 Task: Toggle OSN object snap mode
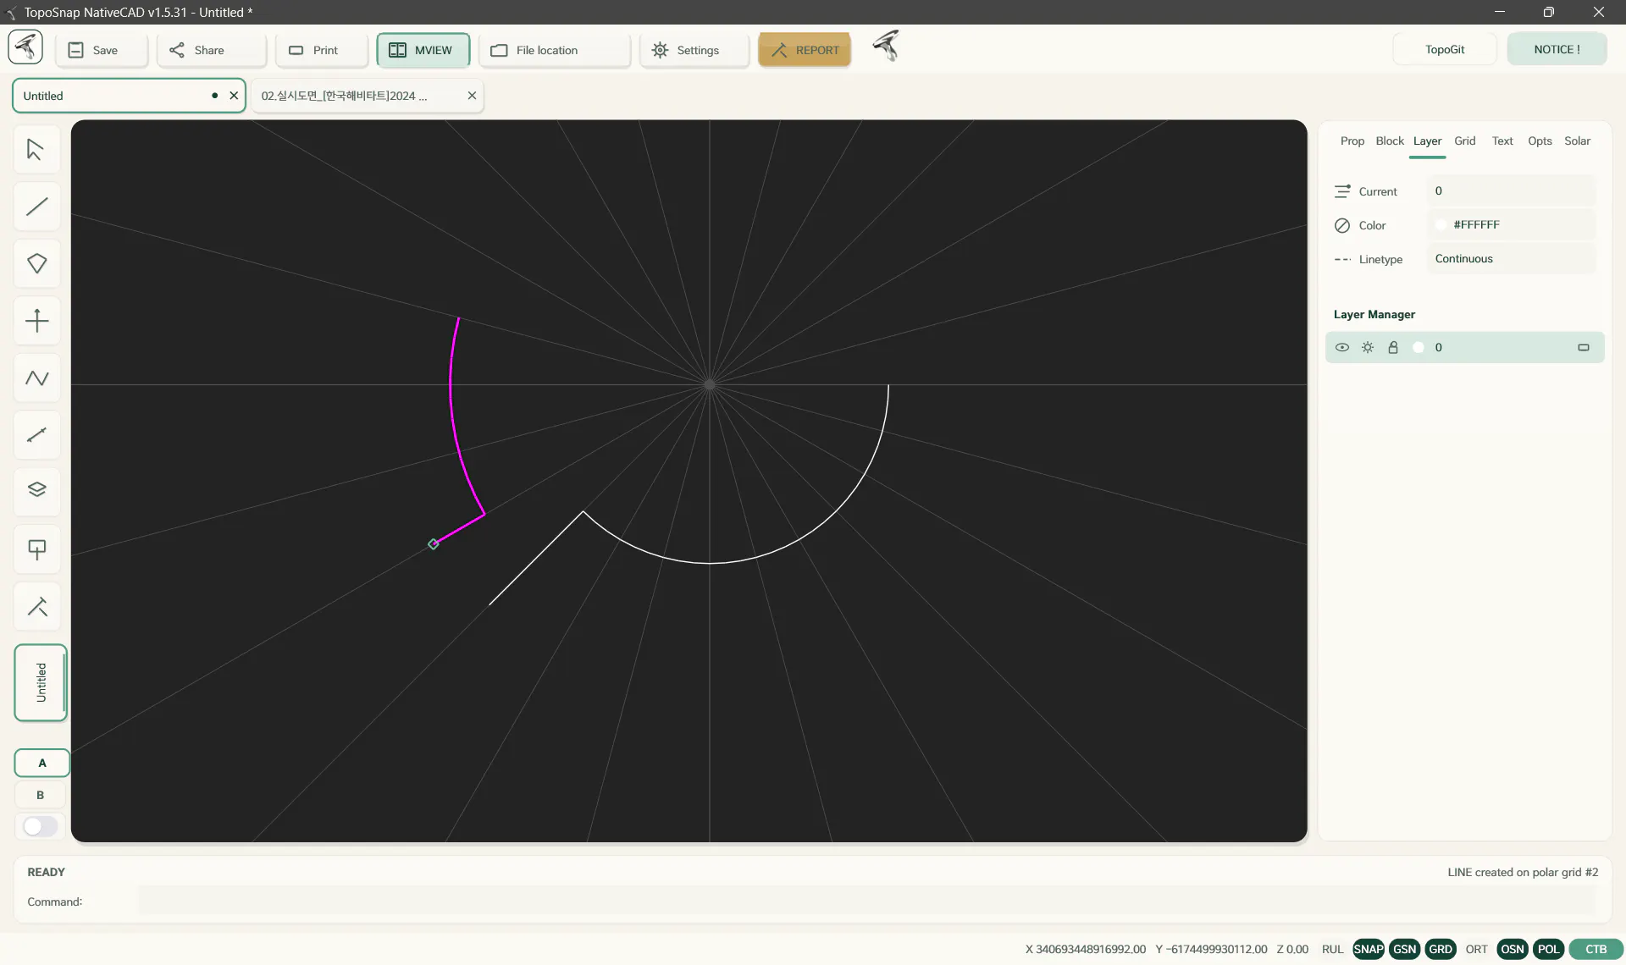click(1513, 949)
